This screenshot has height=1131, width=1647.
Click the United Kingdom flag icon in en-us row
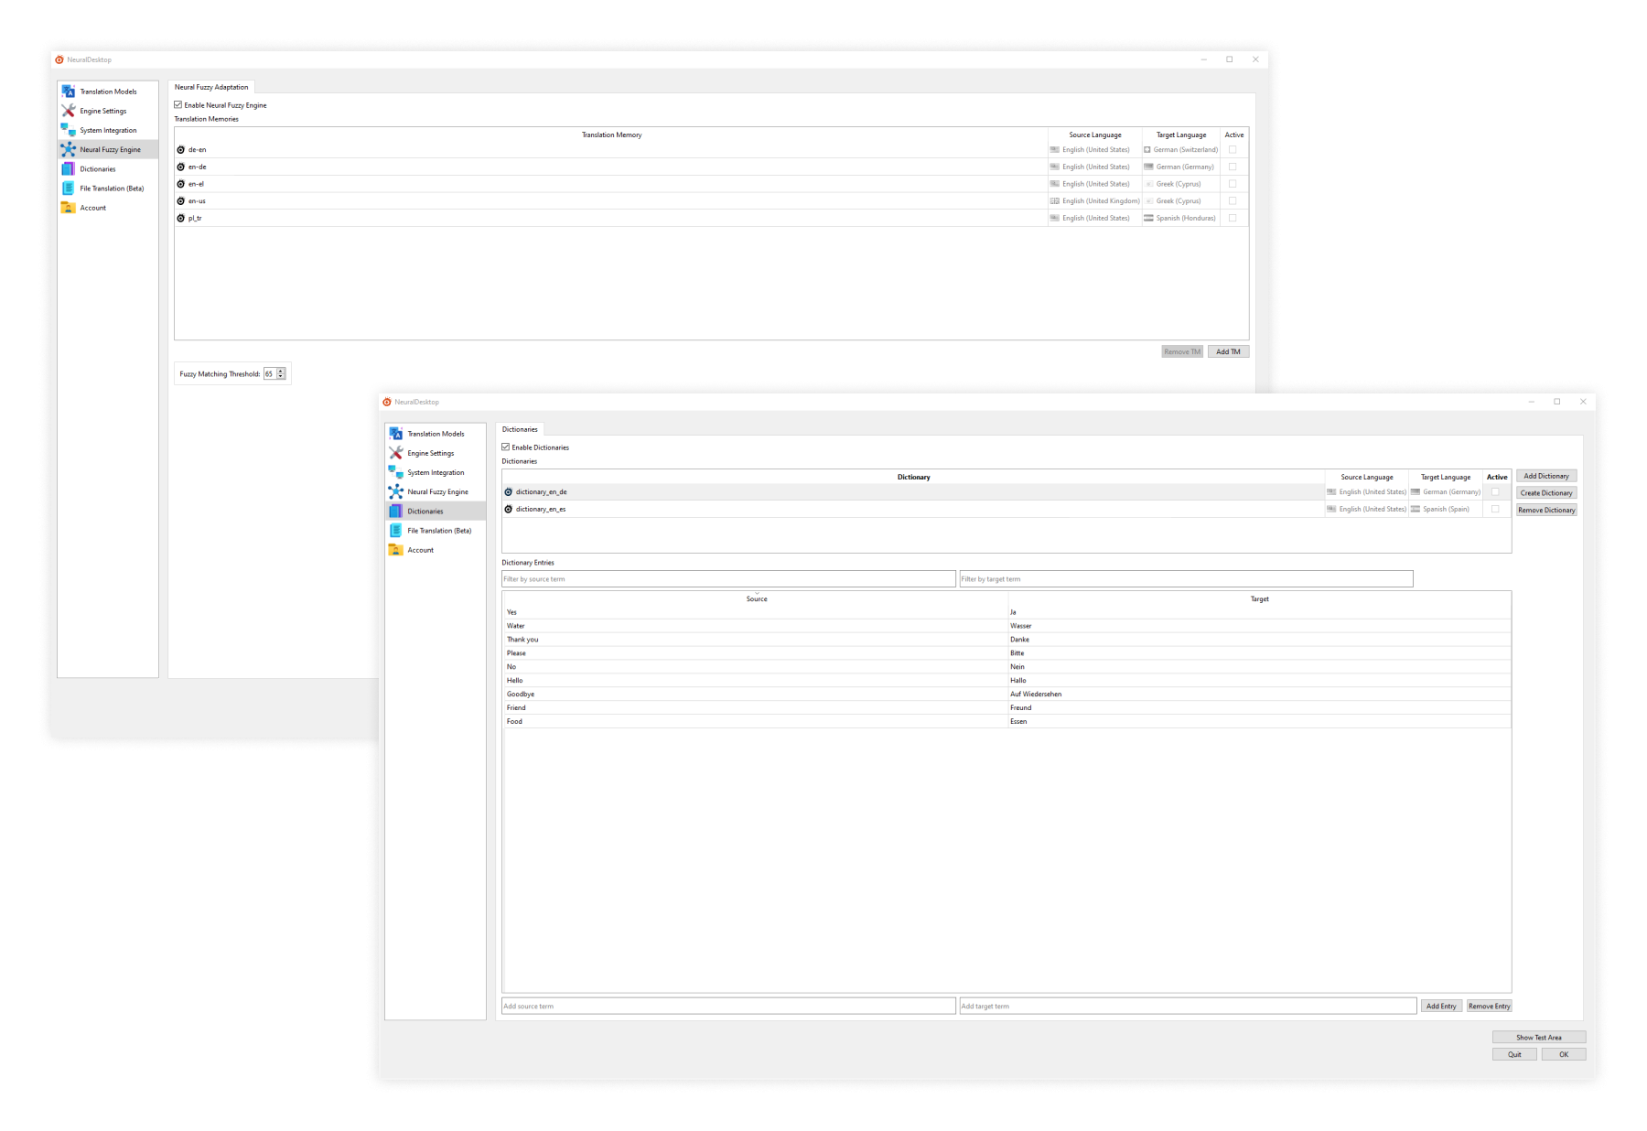coord(1055,200)
